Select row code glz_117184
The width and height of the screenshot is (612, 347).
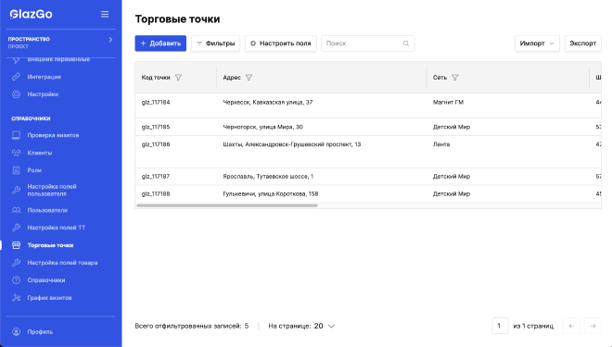(x=156, y=103)
